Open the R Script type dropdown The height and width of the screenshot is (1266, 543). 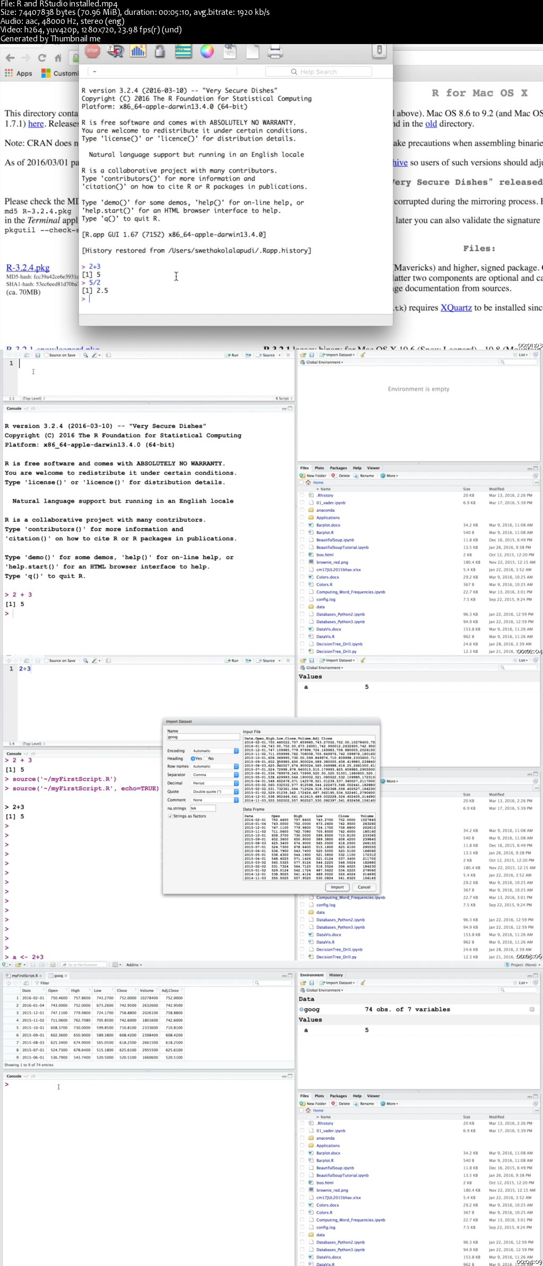284,398
